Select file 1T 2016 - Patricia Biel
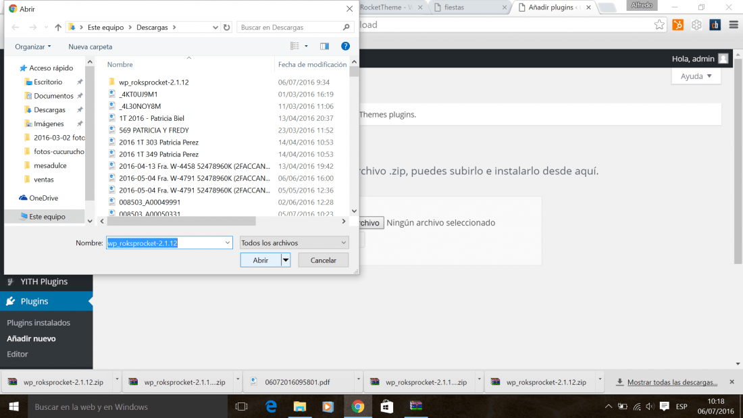Screen dimensions: 743x418 [x=151, y=118]
